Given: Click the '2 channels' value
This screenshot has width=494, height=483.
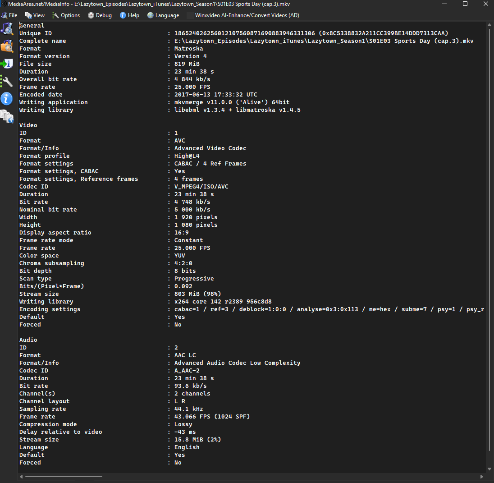Looking at the screenshot, I should 192,393.
